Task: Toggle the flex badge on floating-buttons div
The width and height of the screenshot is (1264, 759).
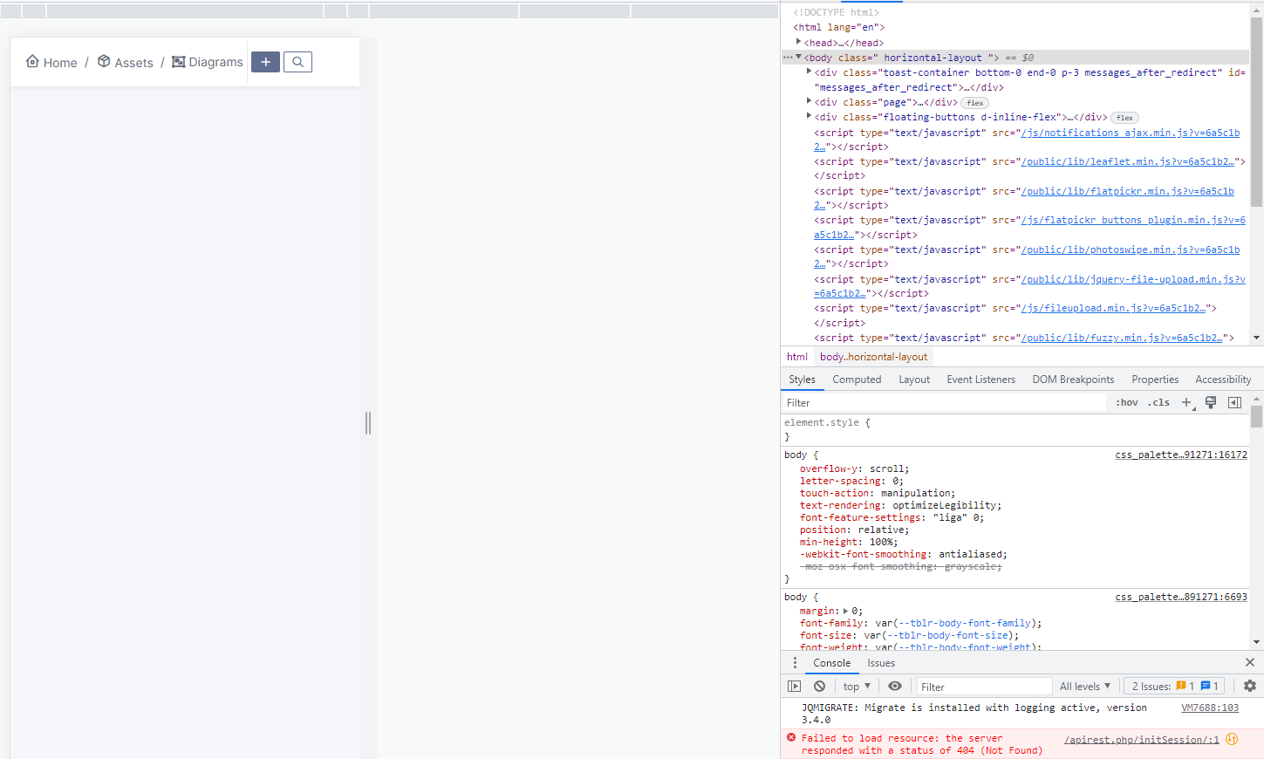Action: pos(1124,117)
